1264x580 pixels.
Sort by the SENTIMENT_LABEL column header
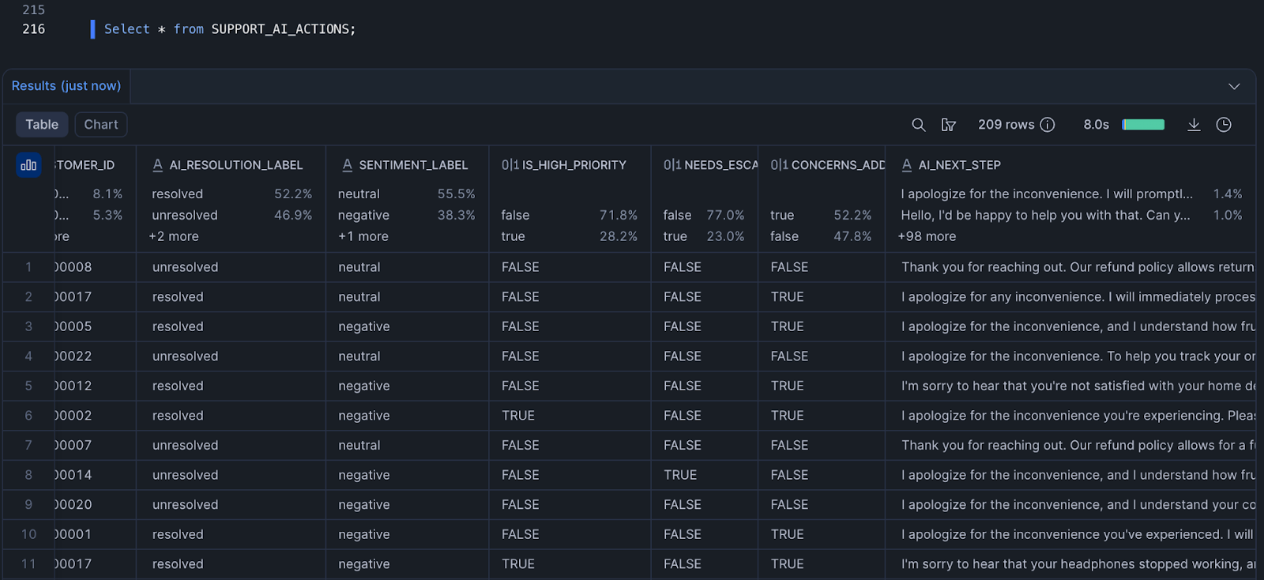413,165
